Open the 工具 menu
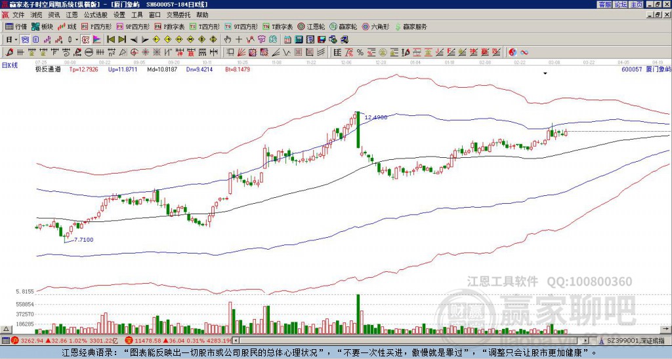 pos(136,15)
